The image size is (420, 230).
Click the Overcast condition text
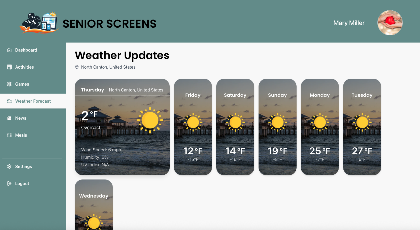91,128
